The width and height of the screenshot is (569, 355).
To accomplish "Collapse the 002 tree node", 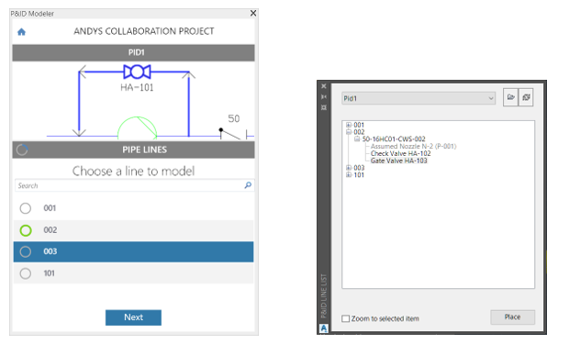I will click(349, 132).
